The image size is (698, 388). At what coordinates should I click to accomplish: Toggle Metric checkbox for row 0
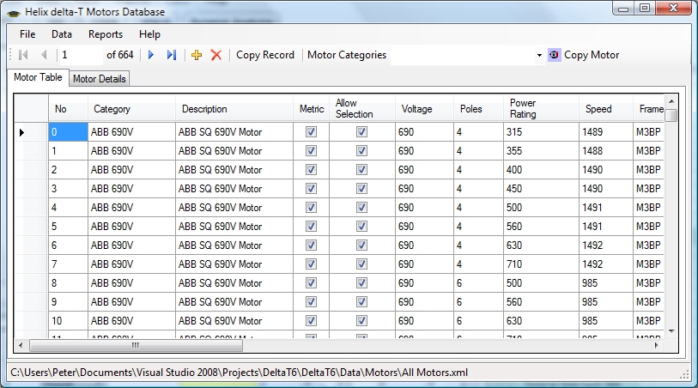tap(311, 132)
